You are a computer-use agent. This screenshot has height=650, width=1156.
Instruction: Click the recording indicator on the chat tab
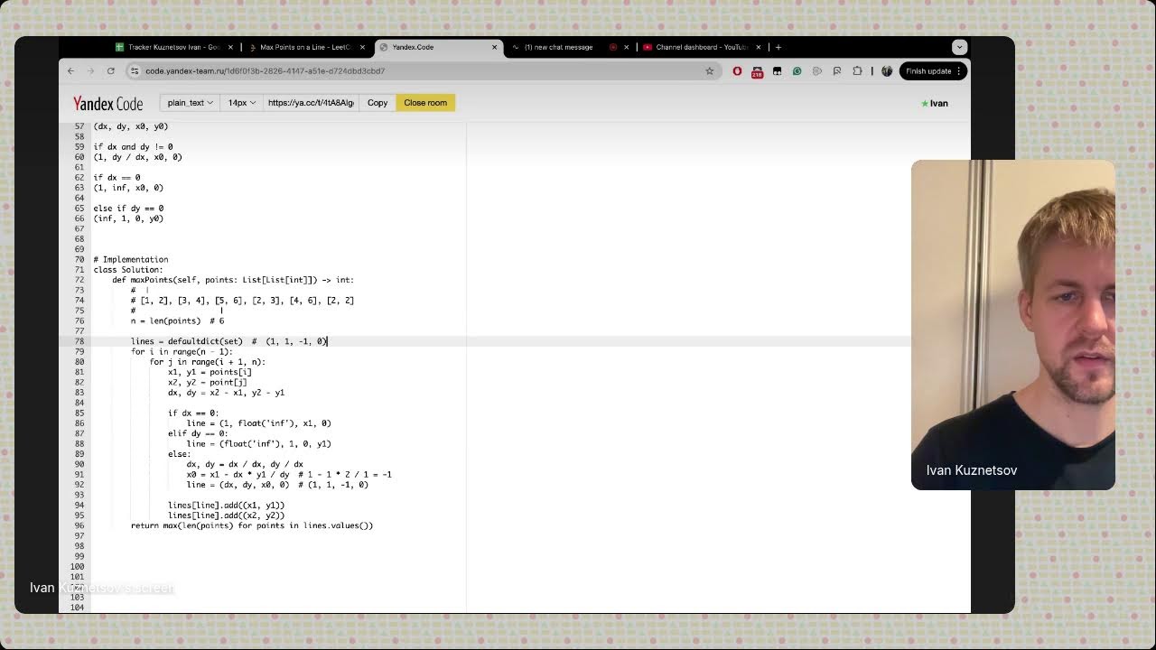click(x=613, y=47)
